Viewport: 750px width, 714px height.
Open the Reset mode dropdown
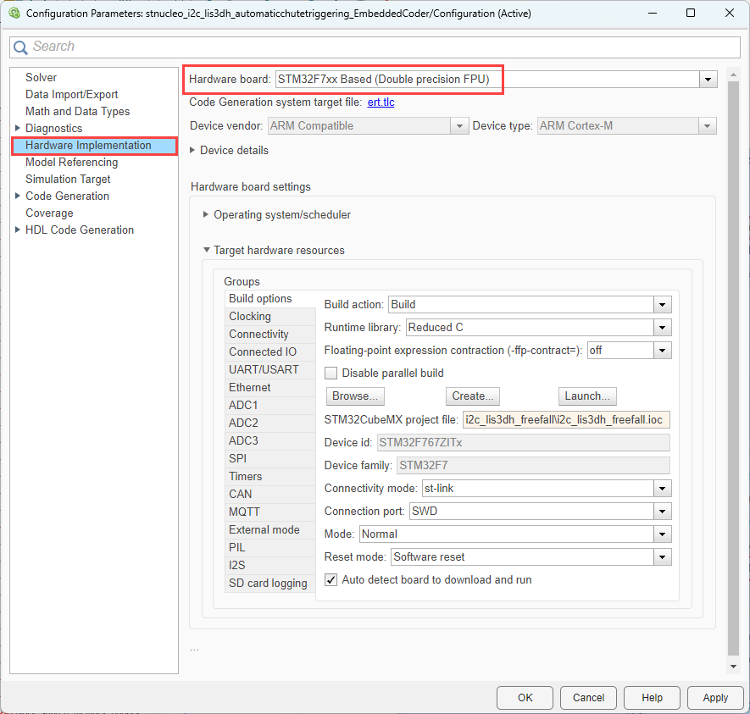pyautogui.click(x=663, y=556)
